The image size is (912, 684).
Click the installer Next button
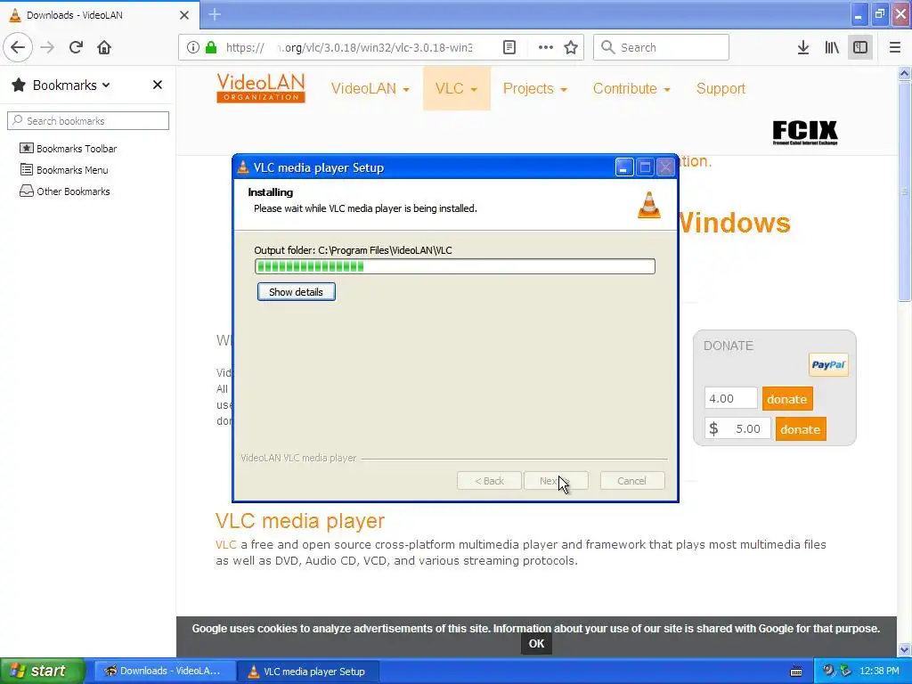pos(556,481)
